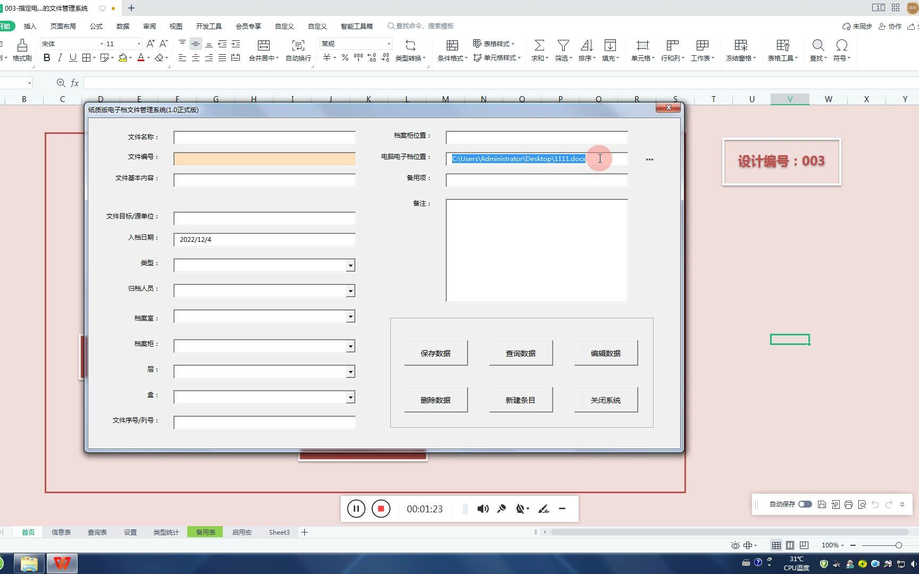The height and width of the screenshot is (574, 919).
Task: Click the 编辑数据 button
Action: [x=606, y=353]
